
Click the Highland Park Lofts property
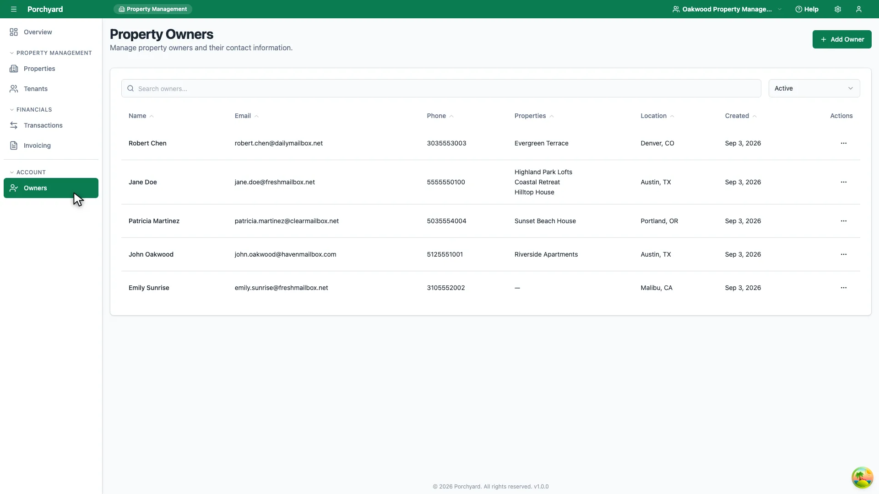[x=543, y=172]
